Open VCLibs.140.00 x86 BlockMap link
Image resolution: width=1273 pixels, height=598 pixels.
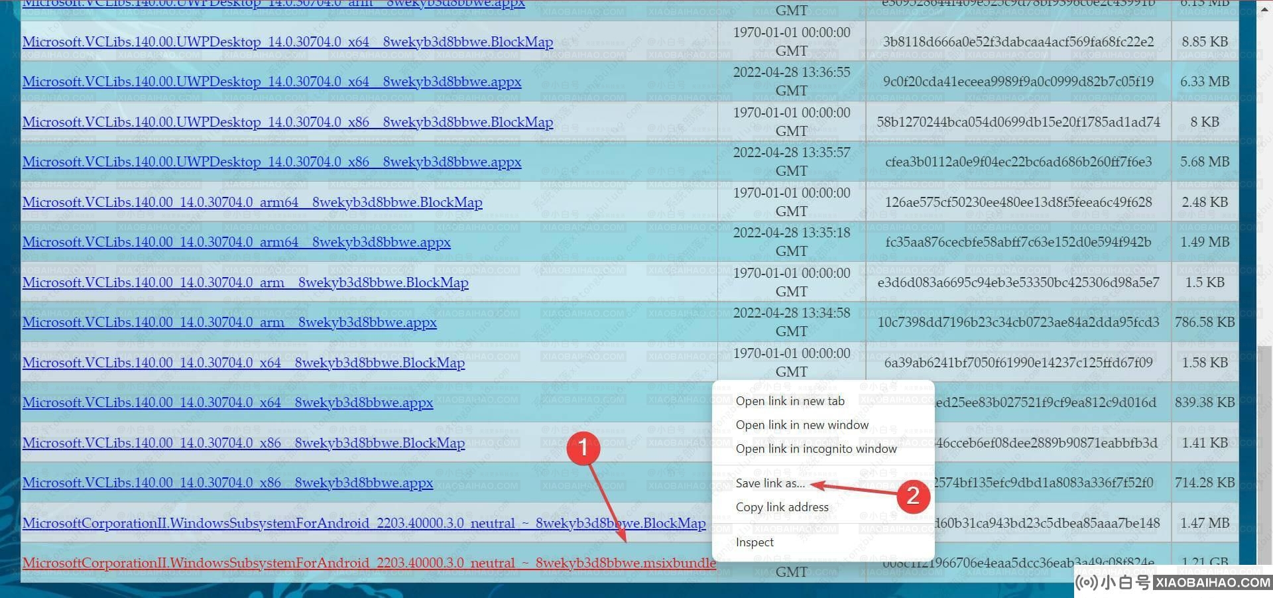click(x=243, y=443)
